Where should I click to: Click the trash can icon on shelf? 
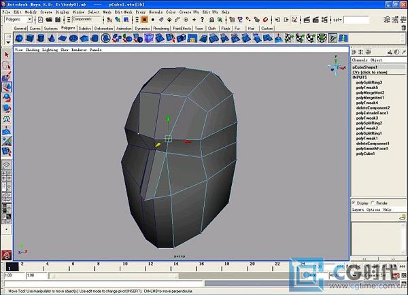403,28
